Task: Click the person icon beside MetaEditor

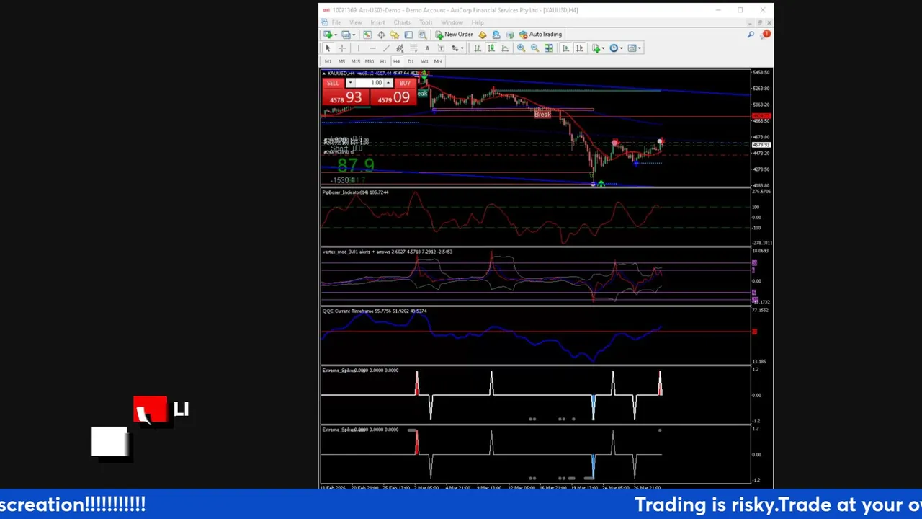Action: tap(496, 35)
